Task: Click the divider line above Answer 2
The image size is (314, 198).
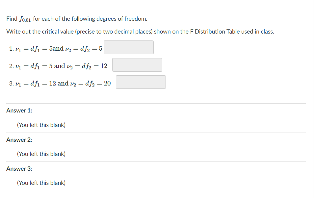Action: (x=156, y=132)
